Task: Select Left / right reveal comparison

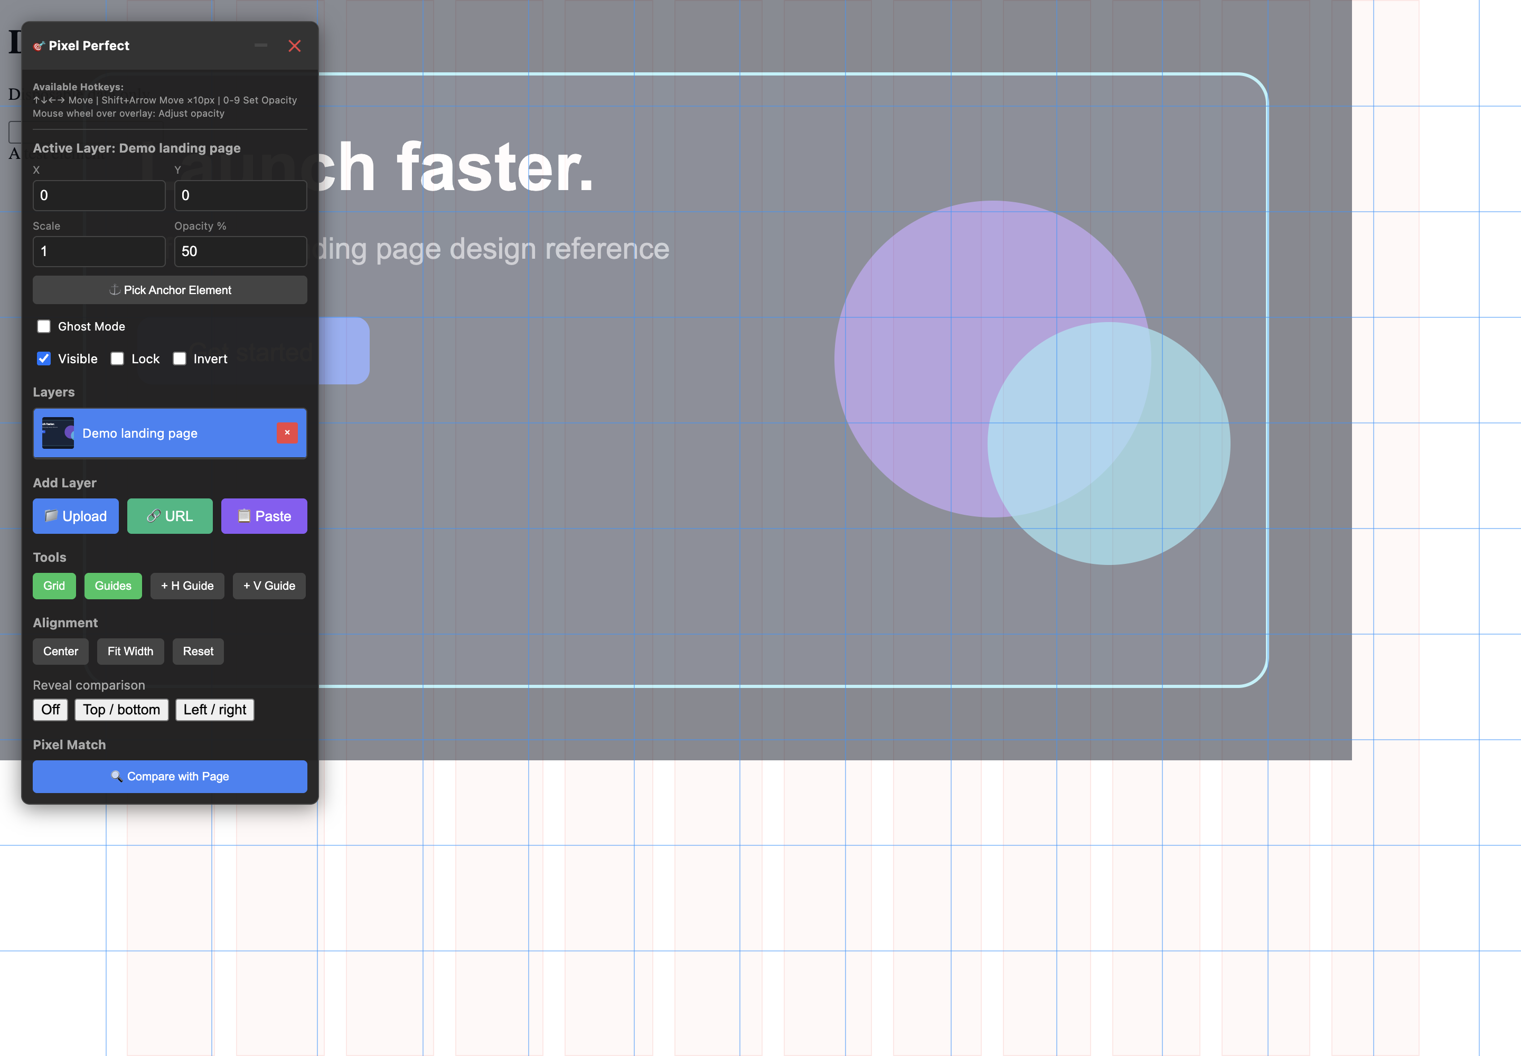Action: point(215,709)
